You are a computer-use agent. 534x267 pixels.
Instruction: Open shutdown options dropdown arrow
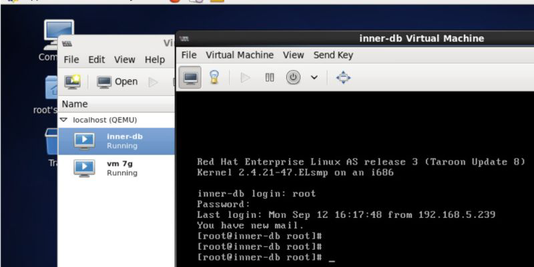click(x=314, y=78)
